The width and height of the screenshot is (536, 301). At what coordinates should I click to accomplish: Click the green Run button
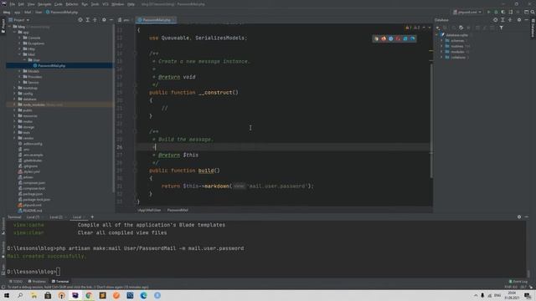tap(489, 12)
